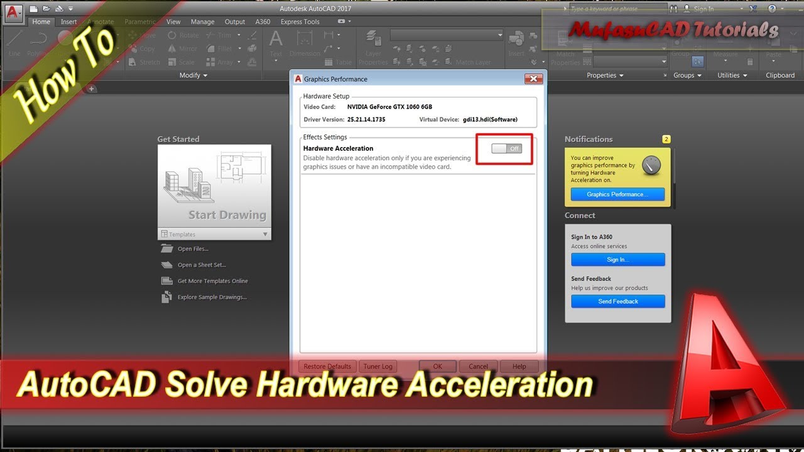This screenshot has height=452, width=804.
Task: Click the binoculars search icon
Action: coord(674,9)
